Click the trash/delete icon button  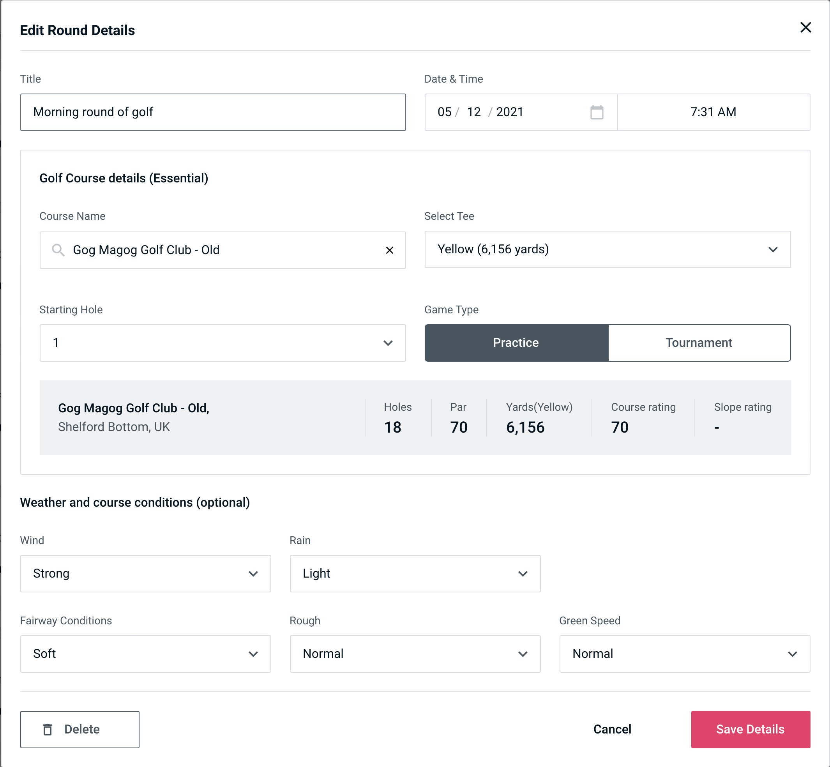(x=48, y=729)
